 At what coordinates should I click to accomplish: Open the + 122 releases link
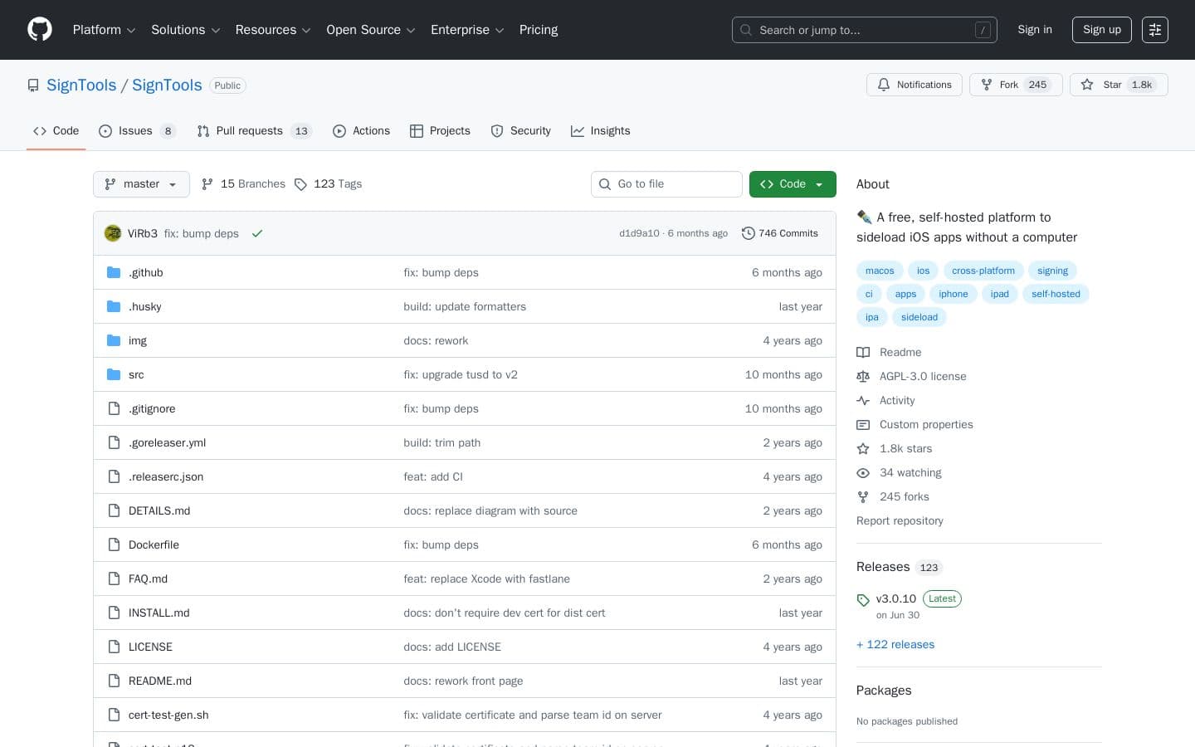(895, 645)
